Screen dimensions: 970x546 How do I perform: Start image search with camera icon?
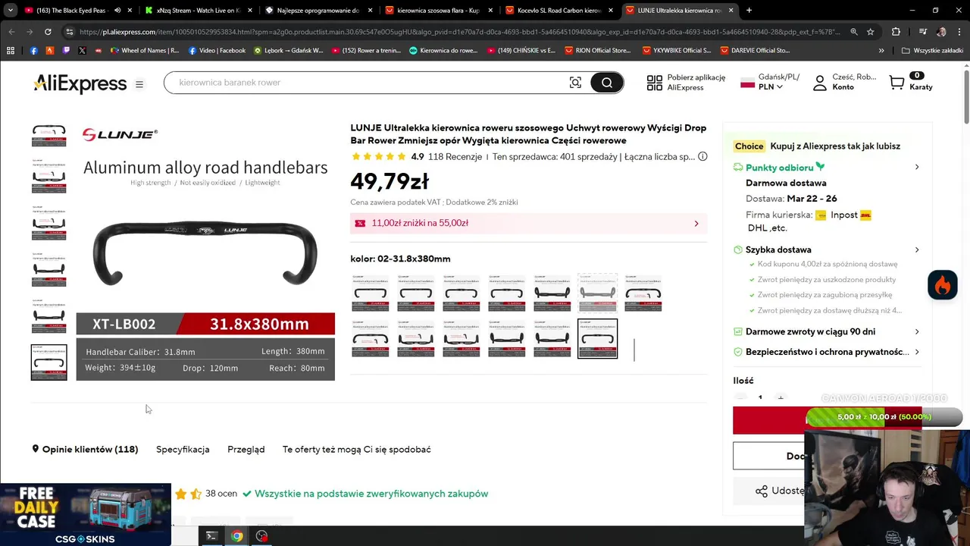coord(575,83)
